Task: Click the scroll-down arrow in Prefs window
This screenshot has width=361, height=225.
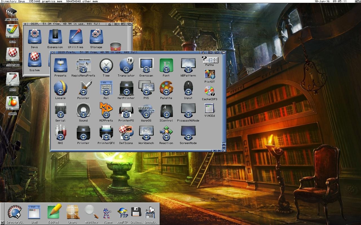Action: coord(224,148)
